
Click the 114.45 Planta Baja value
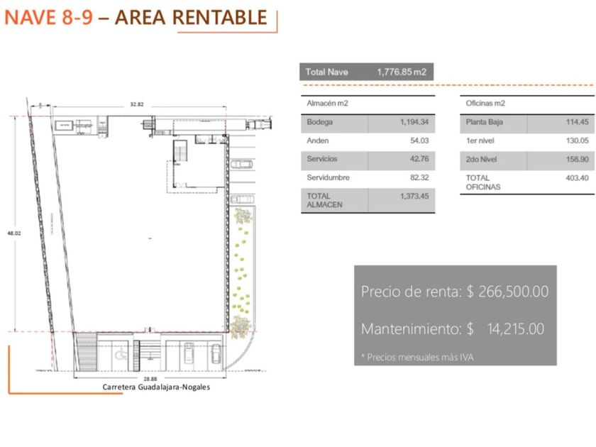coord(577,122)
